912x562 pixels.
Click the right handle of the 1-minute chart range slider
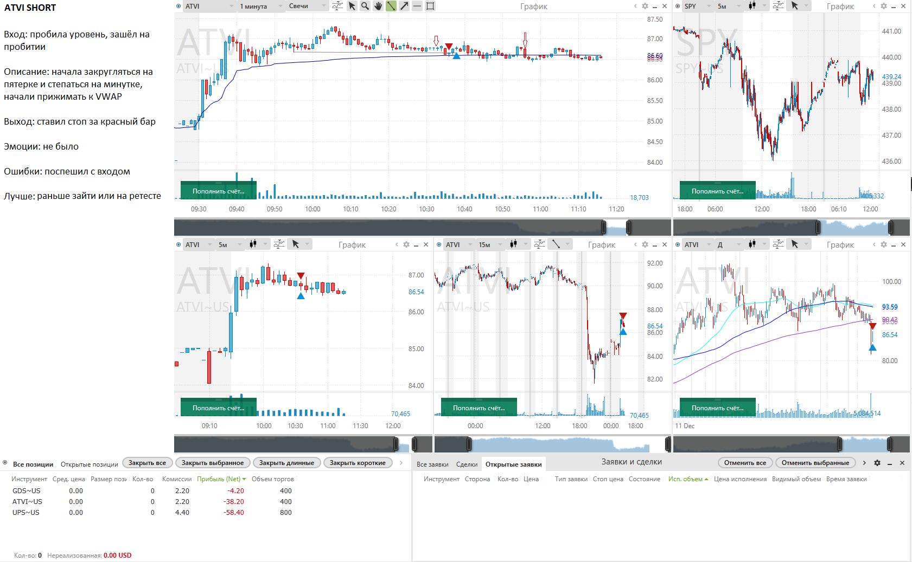(x=629, y=227)
